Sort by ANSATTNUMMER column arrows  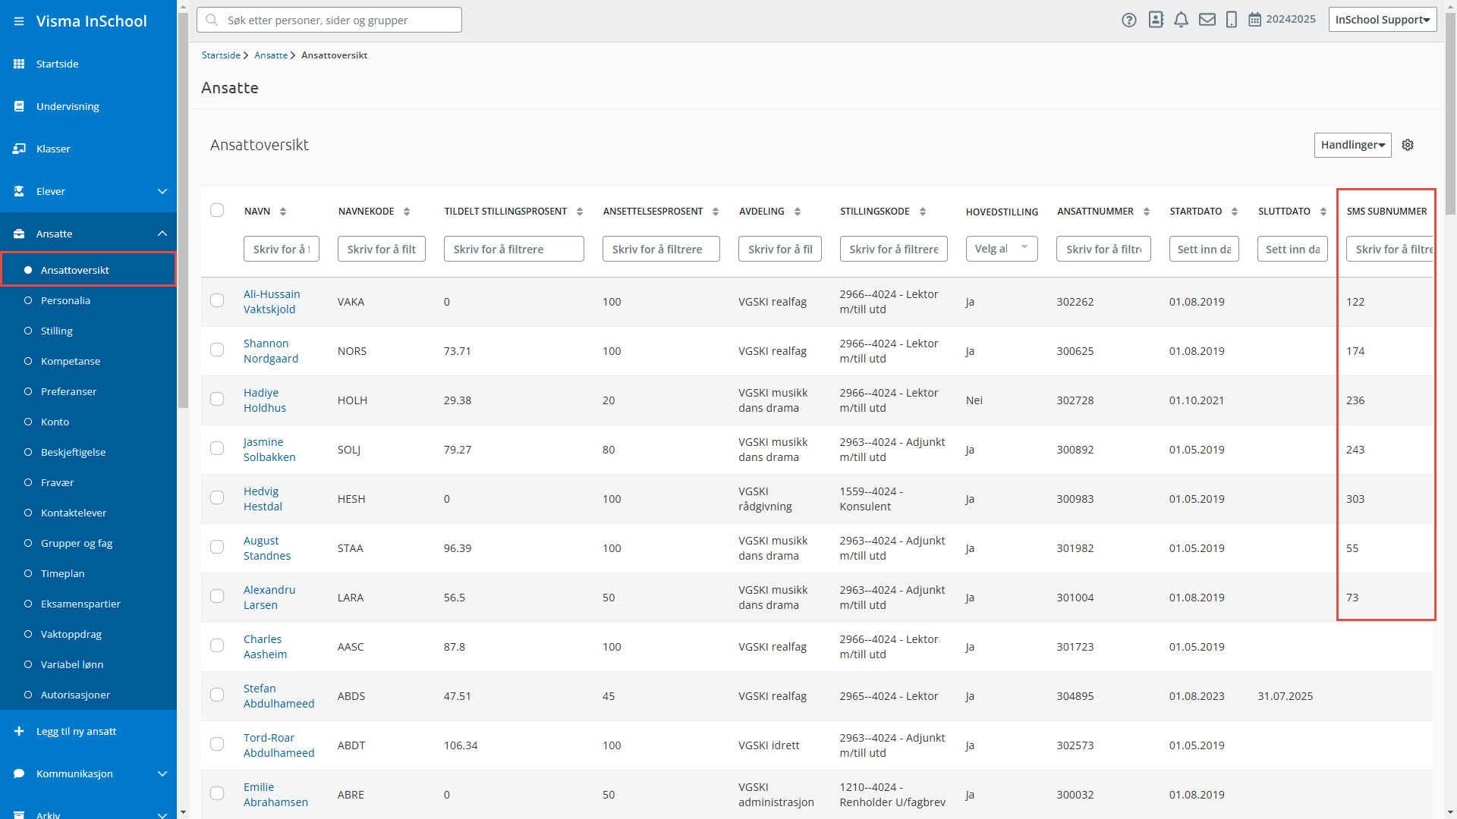1147,212
